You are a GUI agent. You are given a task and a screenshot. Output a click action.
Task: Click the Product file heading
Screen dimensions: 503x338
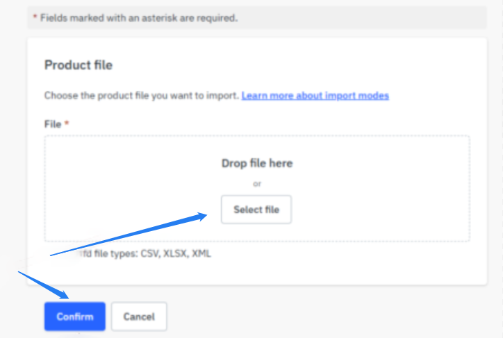[79, 65]
